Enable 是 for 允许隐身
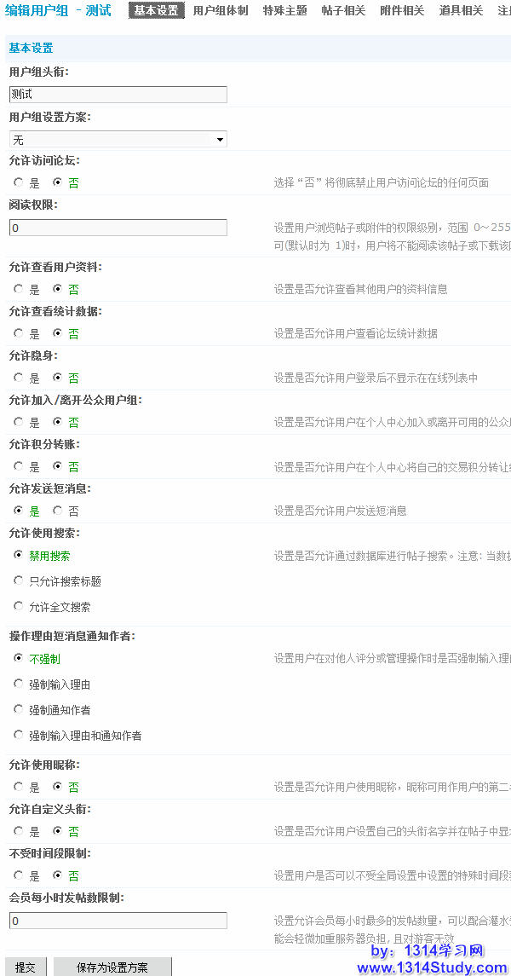This screenshot has height=976, width=511. click(x=19, y=378)
